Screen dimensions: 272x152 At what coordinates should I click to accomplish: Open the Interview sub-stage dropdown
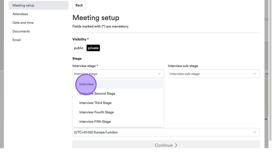click(210, 74)
